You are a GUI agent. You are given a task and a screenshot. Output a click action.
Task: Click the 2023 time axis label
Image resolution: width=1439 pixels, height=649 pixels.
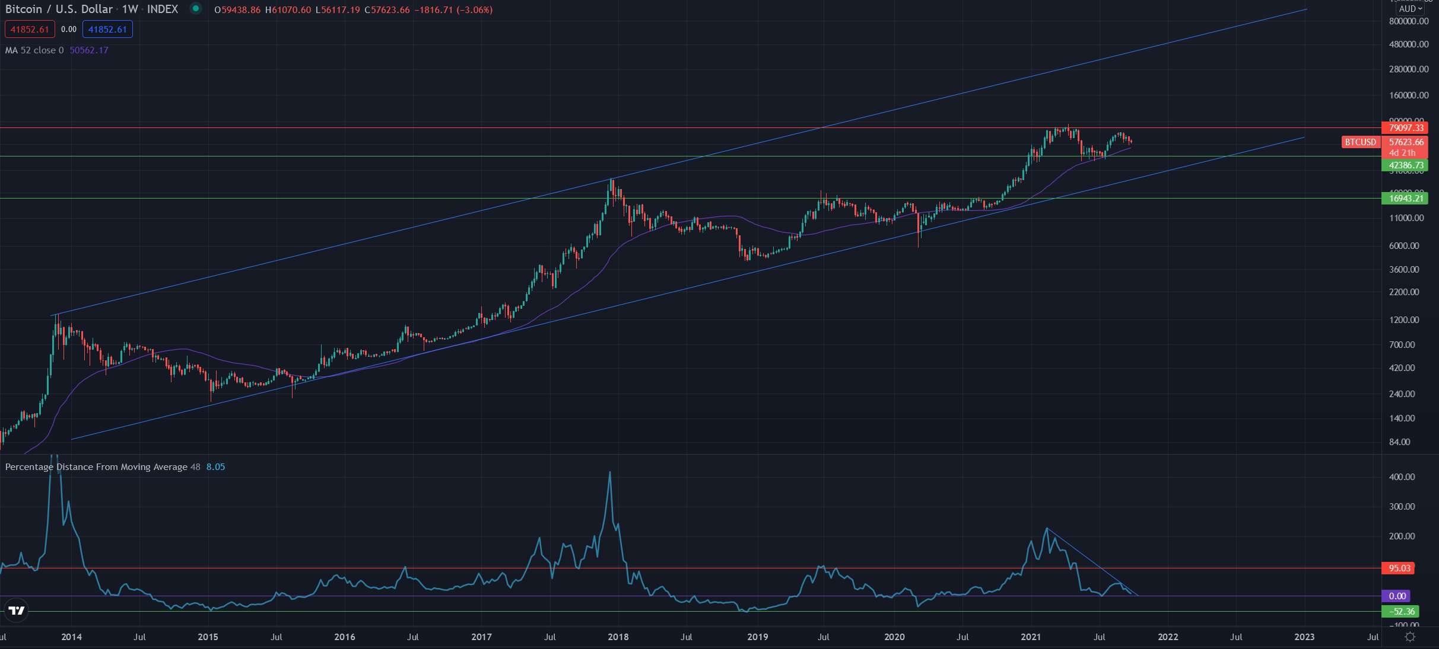point(1304,637)
